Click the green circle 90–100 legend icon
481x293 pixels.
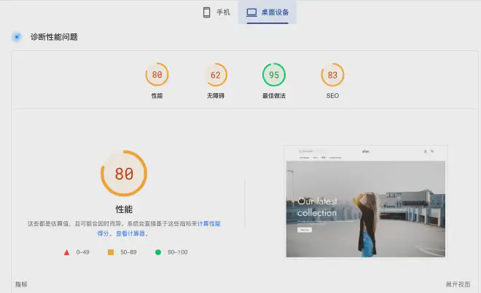click(158, 252)
